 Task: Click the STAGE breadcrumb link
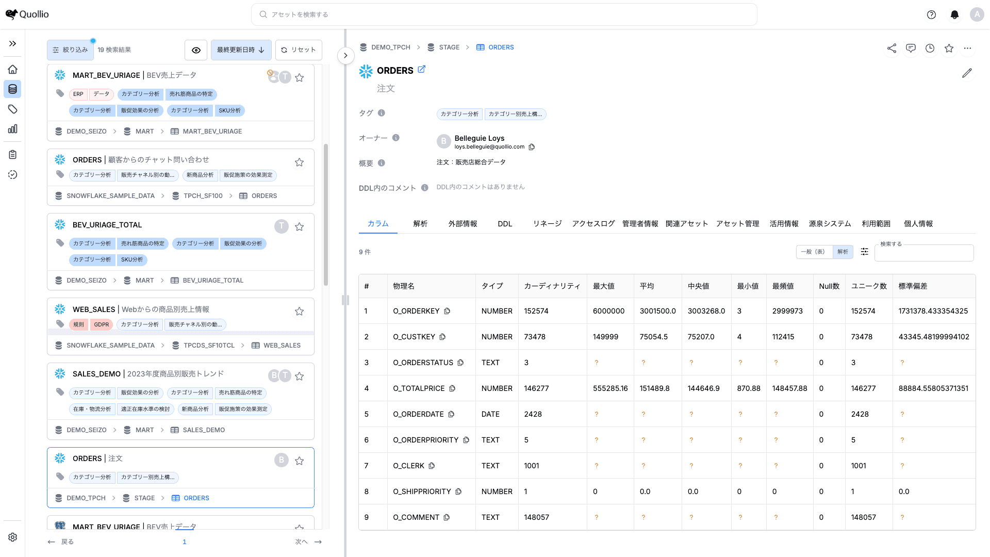click(449, 47)
